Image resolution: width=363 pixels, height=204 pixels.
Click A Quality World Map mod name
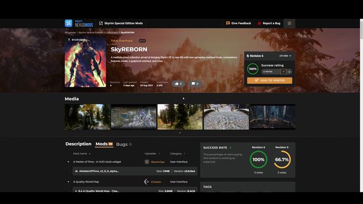click(x=86, y=182)
